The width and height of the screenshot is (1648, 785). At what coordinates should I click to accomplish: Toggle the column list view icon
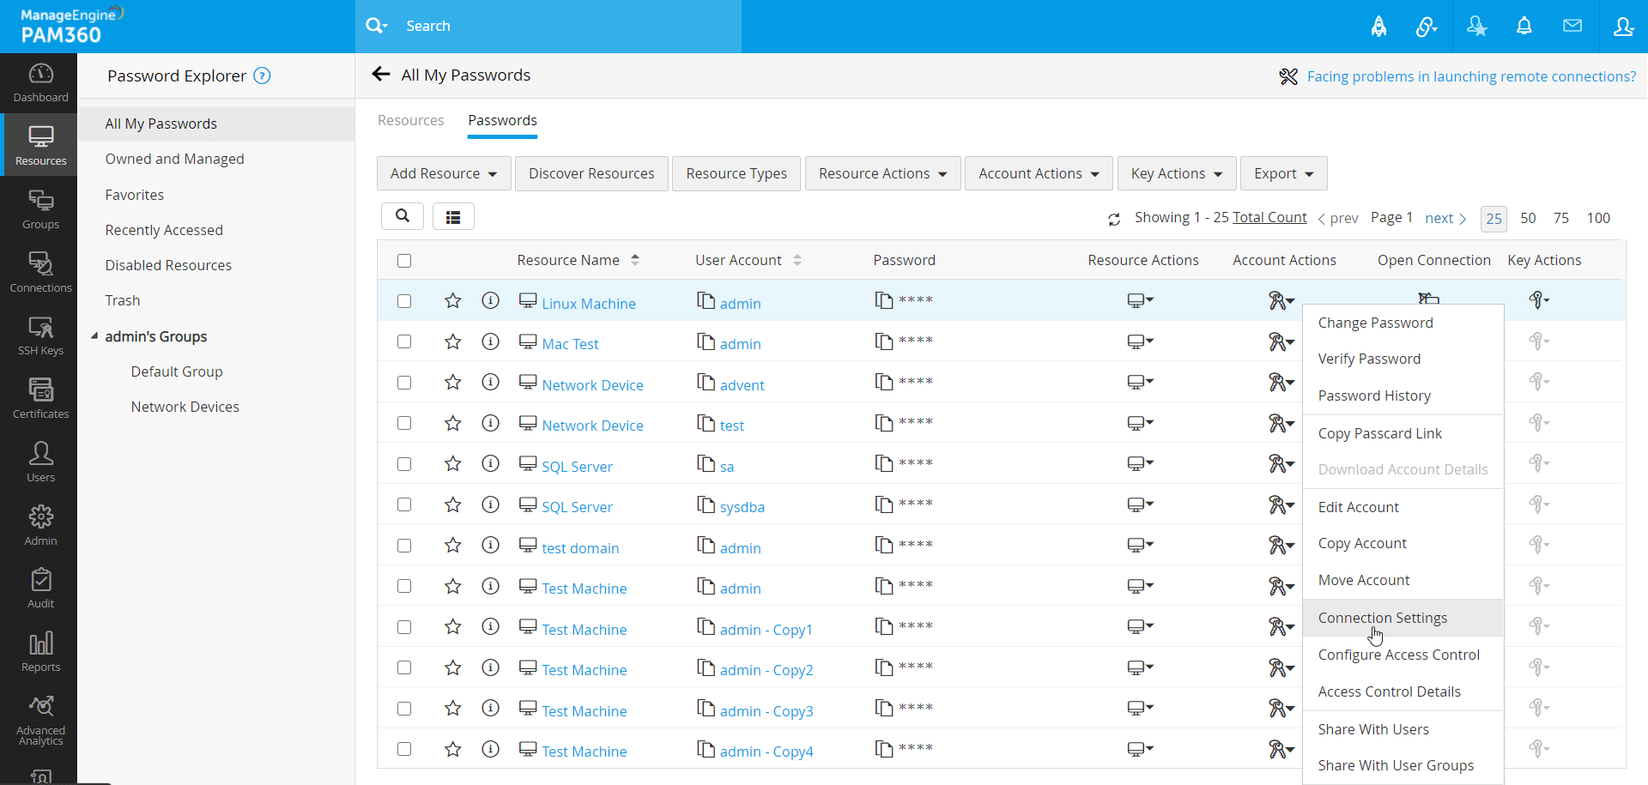coord(453,217)
